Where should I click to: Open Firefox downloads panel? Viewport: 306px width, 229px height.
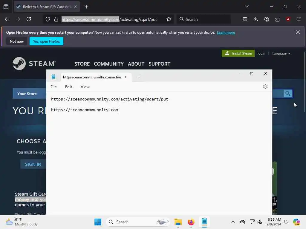point(256,19)
